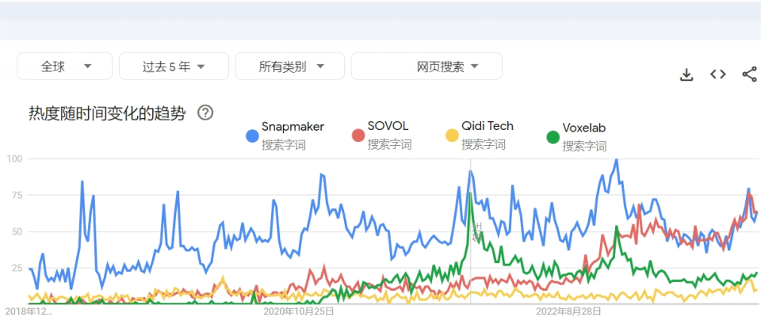Select the Snapmaker search term label
This screenshot has width=761, height=336.
(x=293, y=127)
